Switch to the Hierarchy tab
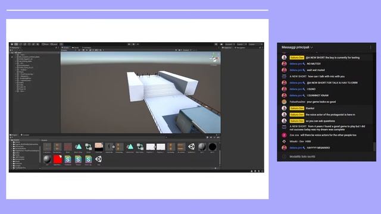The width and height of the screenshot is (381, 214). [15, 48]
